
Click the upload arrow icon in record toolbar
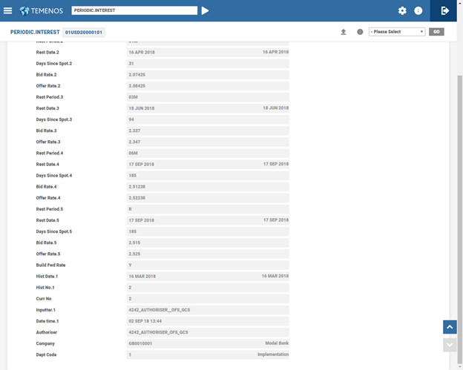(344, 32)
